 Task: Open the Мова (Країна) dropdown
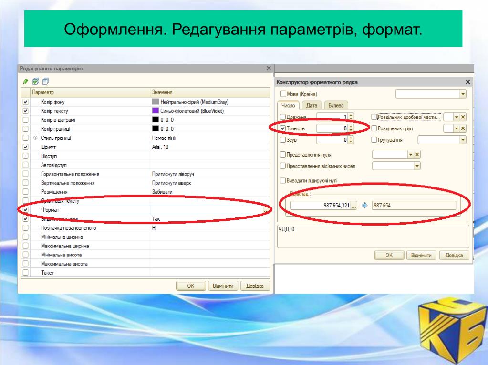pos(463,94)
